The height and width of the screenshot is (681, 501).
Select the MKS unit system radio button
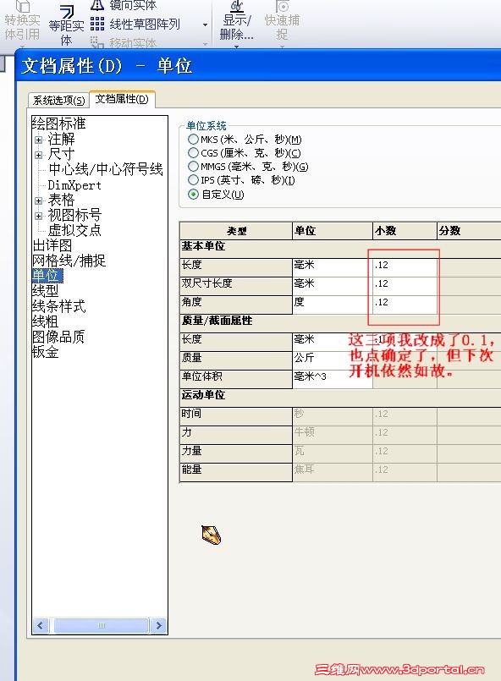click(193, 140)
